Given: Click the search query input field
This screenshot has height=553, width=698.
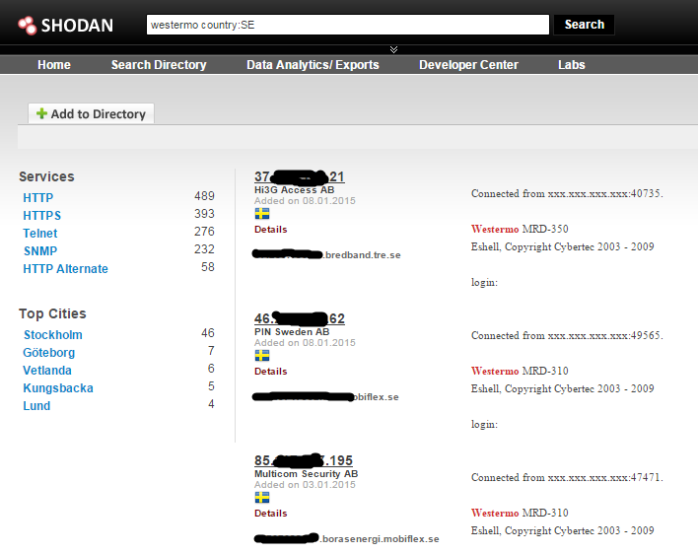Looking at the screenshot, I should (x=348, y=25).
